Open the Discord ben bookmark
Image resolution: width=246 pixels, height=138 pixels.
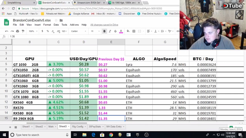click(127, 14)
